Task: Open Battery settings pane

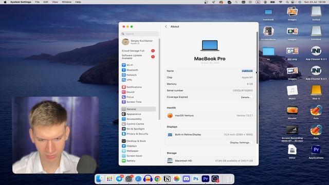Action: (x=129, y=161)
